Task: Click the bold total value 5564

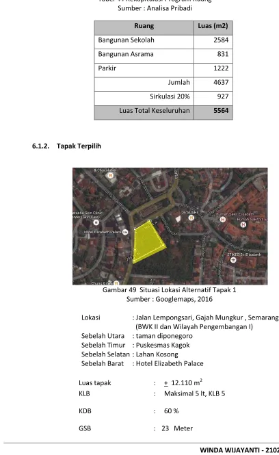Action: click(221, 111)
